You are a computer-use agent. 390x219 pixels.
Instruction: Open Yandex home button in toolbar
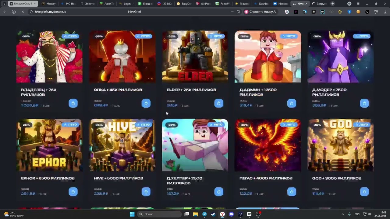coord(14,12)
